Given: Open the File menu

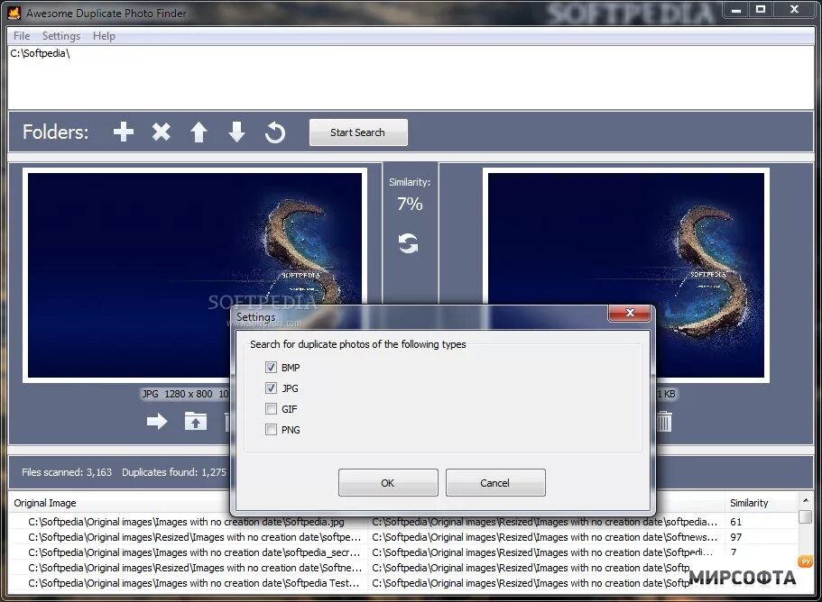Looking at the screenshot, I should coord(22,35).
